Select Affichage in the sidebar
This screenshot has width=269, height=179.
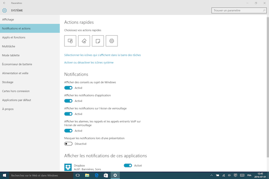coord(30,20)
